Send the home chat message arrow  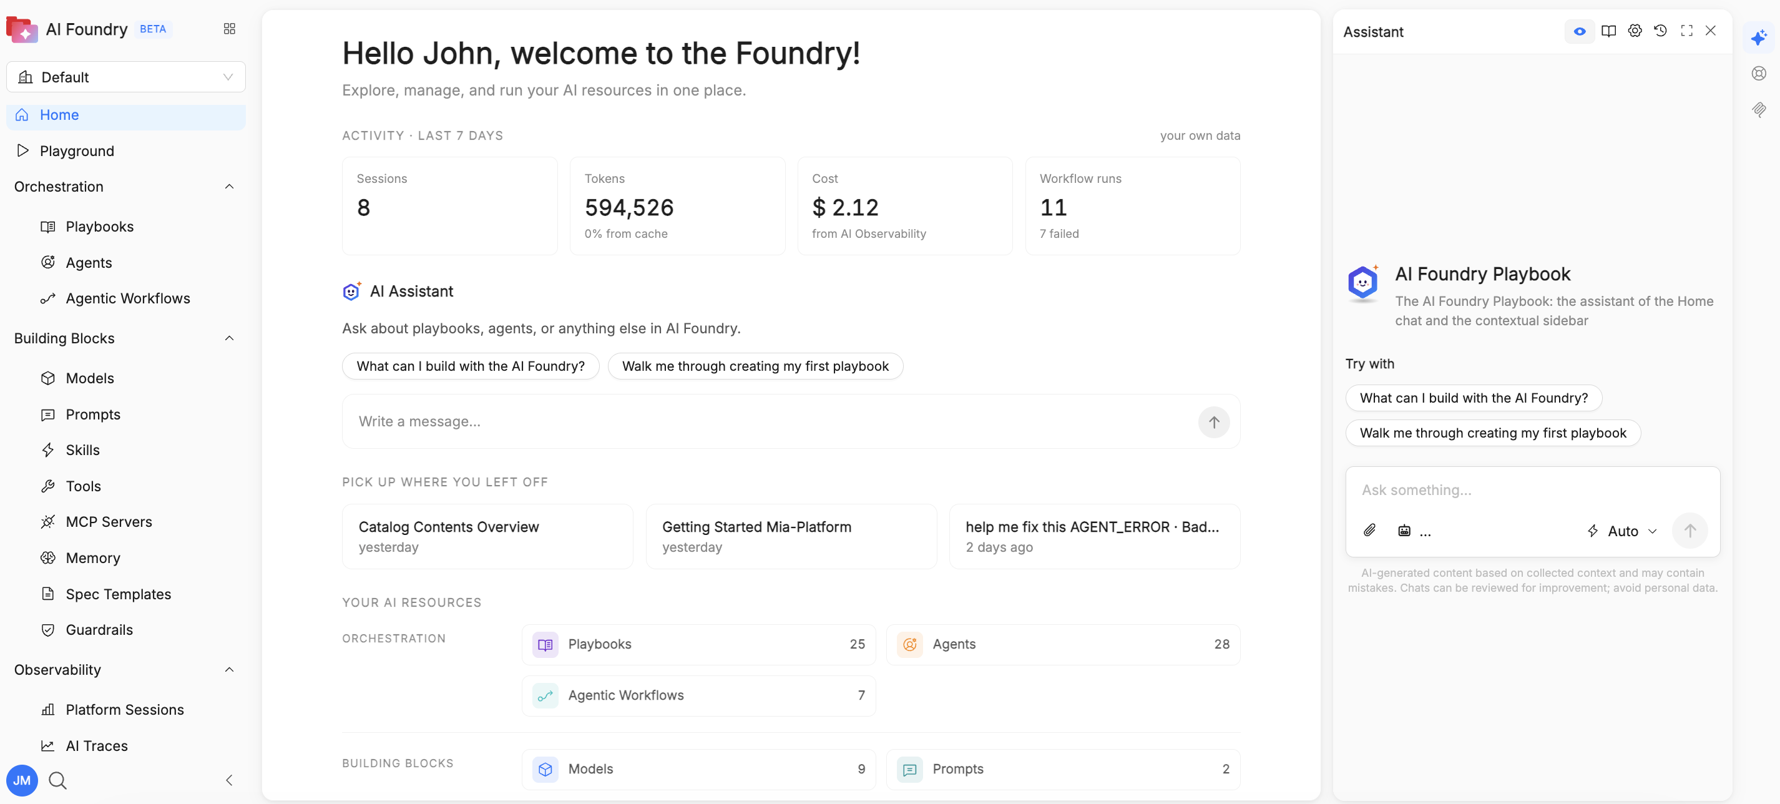click(1213, 422)
